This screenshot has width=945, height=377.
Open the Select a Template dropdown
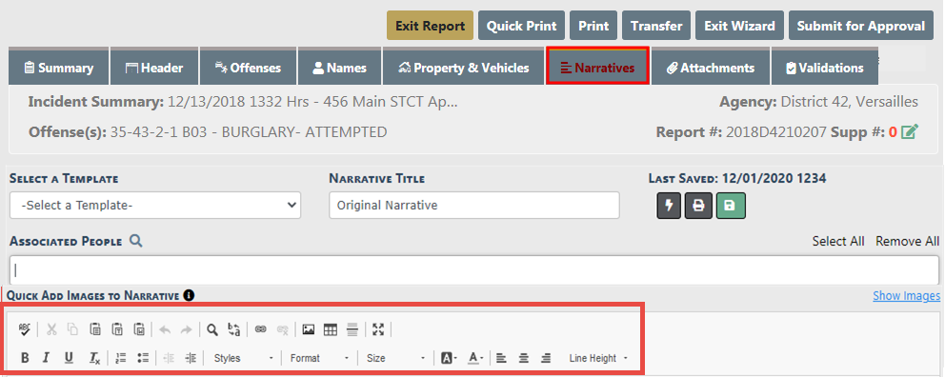[x=155, y=205]
